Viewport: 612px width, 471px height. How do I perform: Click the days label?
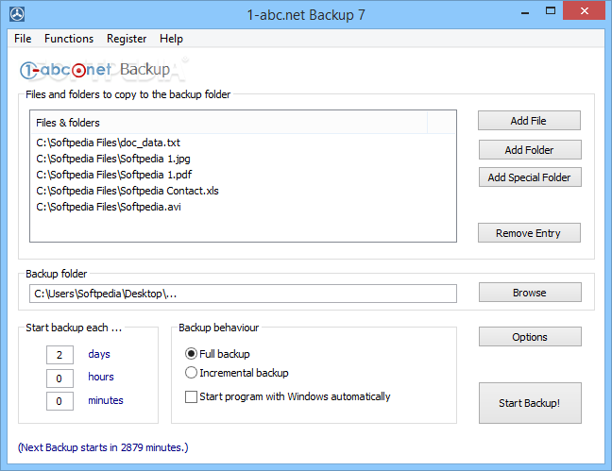click(x=99, y=354)
